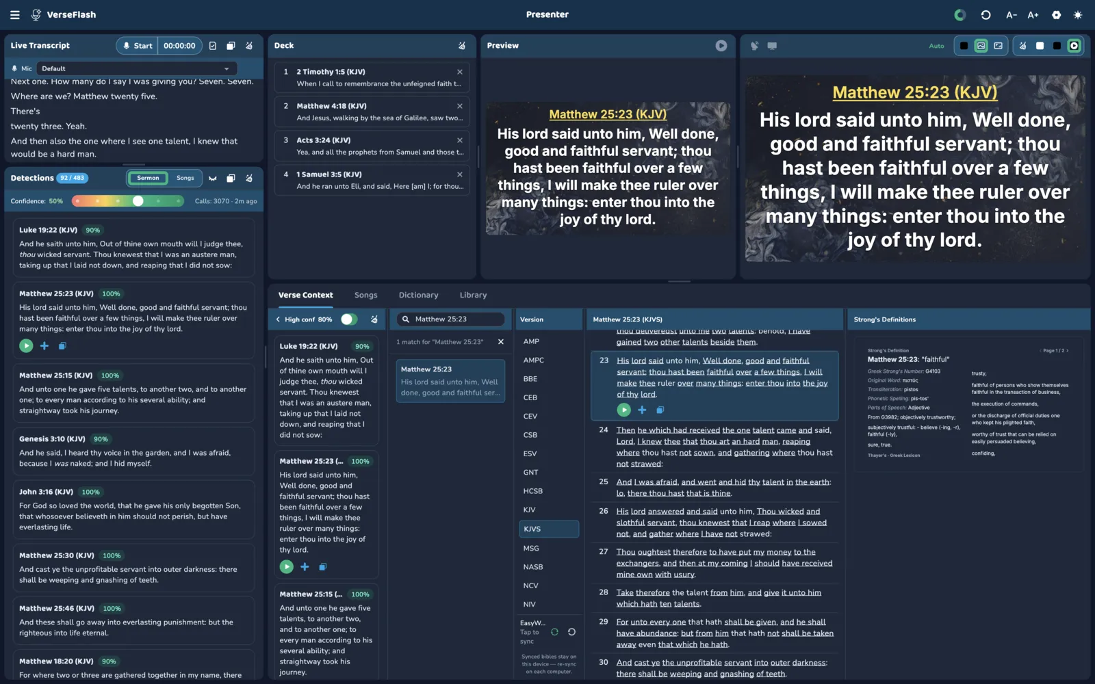Viewport: 1095px width, 684px height.
Task: Toggle Auto mode in output header
Action: point(936,46)
